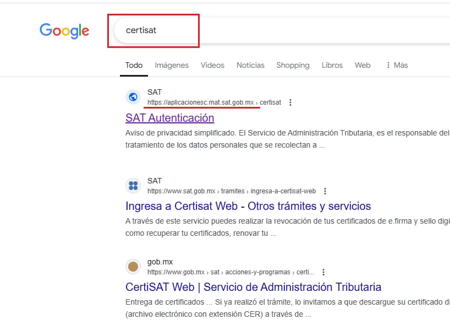
Task: Switch to the Videos tab
Action: pyautogui.click(x=212, y=65)
